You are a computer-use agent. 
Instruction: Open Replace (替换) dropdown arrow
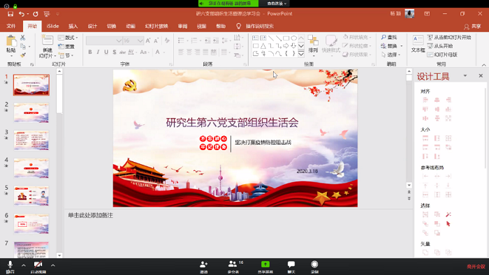coord(402,46)
